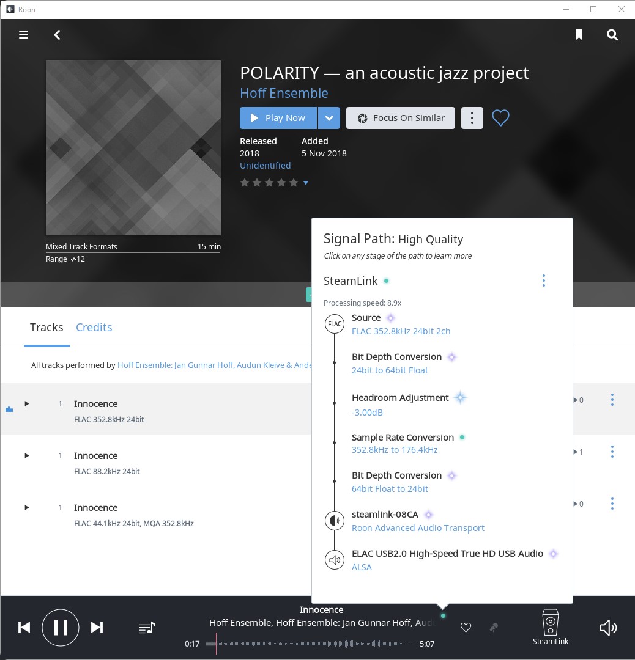
Task: Toggle album favorite heart next to Focus
Action: click(500, 118)
